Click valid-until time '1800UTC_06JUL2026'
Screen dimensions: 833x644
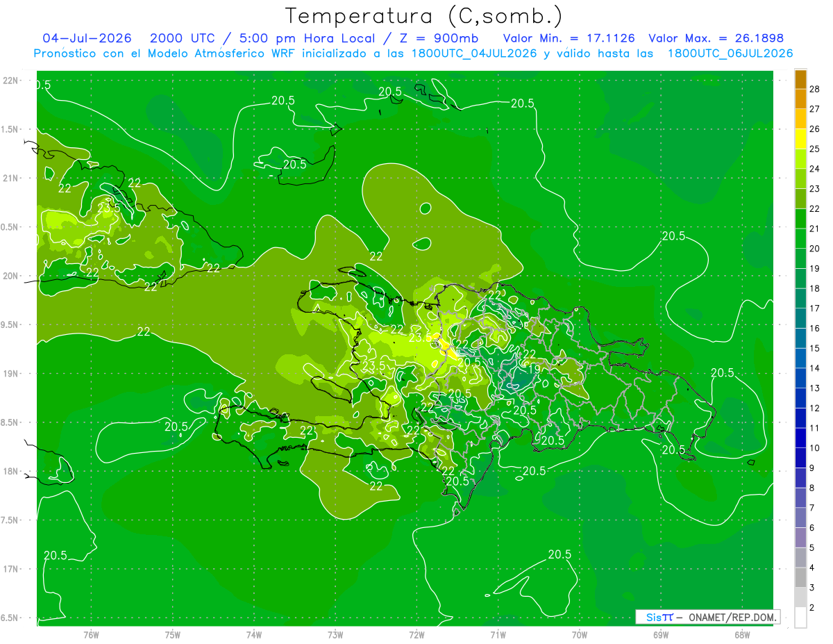[x=730, y=53]
